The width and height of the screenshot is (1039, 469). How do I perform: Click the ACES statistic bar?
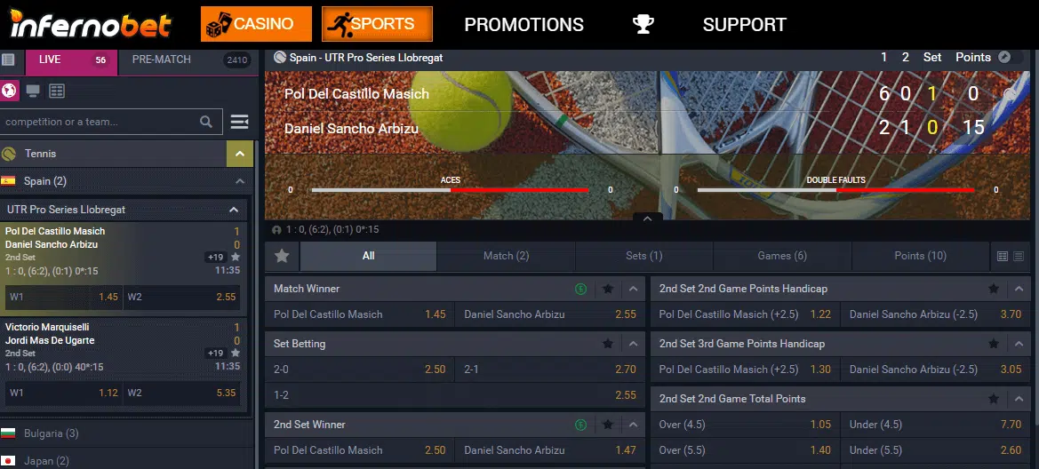click(450, 190)
